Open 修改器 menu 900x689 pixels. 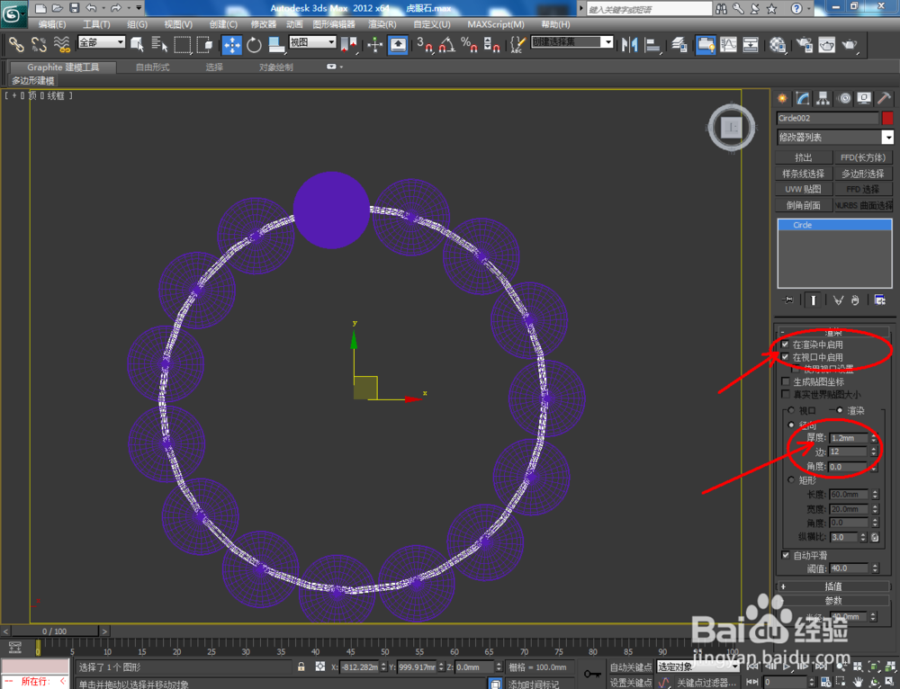click(264, 24)
